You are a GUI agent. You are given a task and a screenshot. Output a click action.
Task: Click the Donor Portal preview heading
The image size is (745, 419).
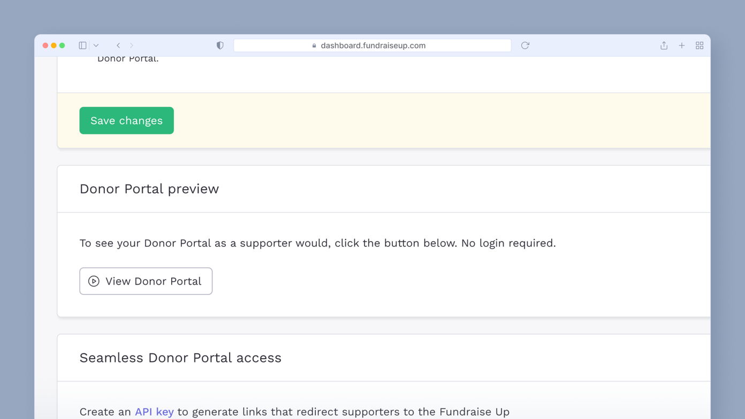point(149,189)
